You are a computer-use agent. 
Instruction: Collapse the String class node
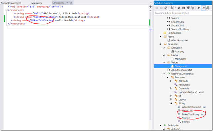click(171, 103)
